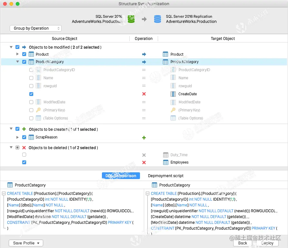Click the Back button
288x248 pixels.
[x=243, y=243]
